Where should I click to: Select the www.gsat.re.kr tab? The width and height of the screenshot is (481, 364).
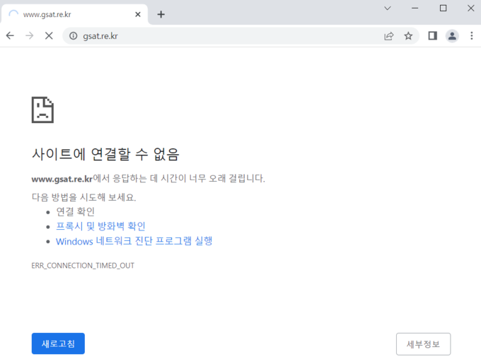coord(74,14)
